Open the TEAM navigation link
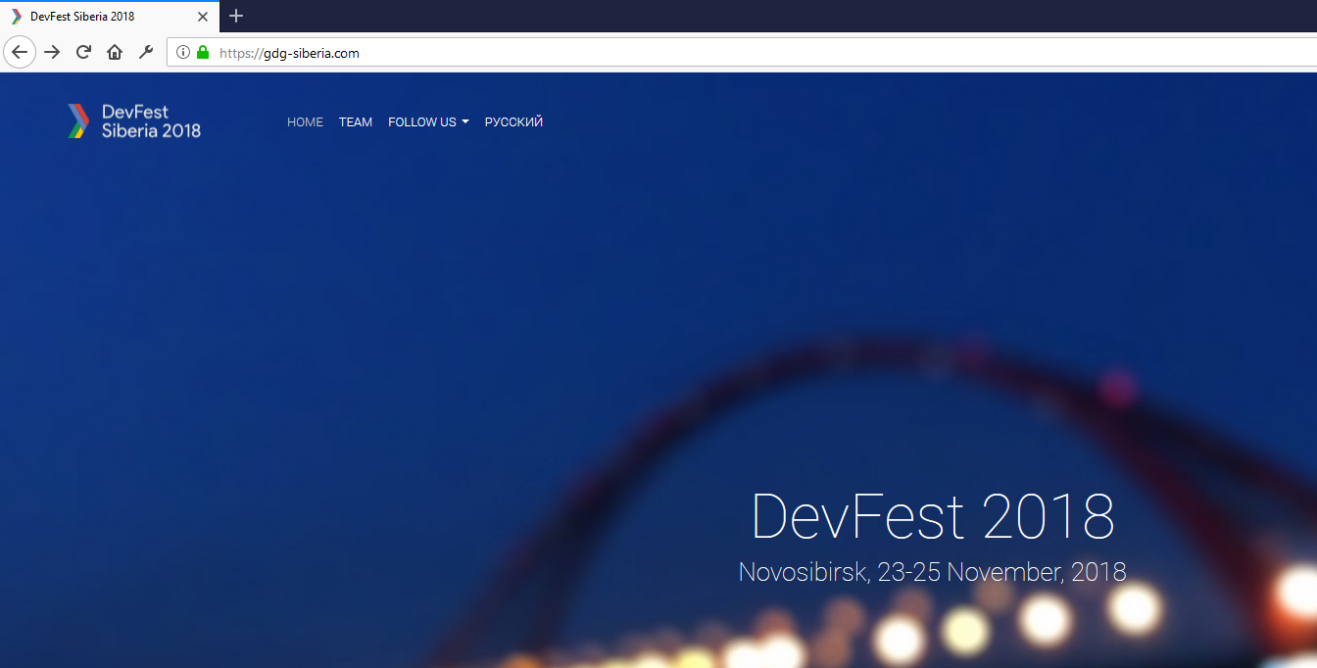 click(x=356, y=122)
